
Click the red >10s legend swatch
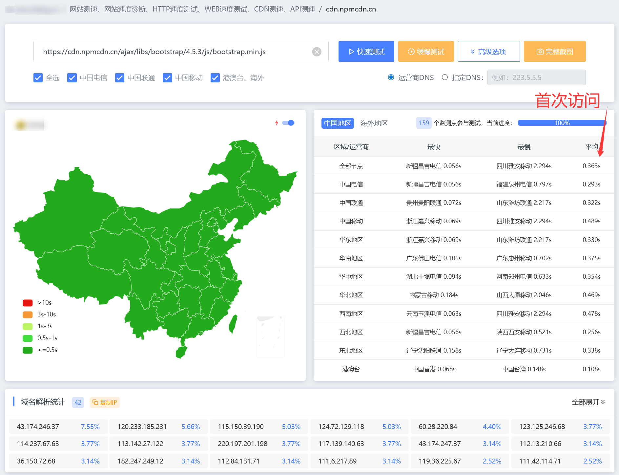pos(28,302)
